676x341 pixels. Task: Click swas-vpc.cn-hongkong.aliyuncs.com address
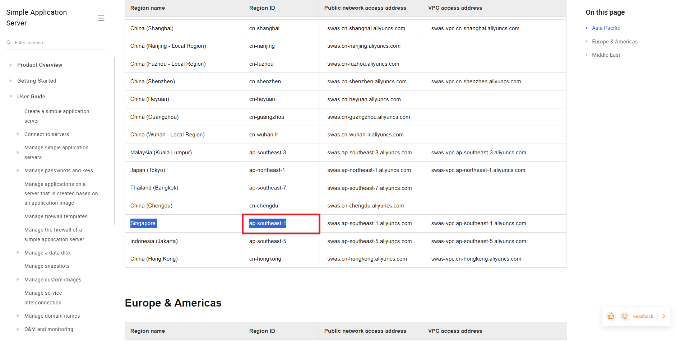(x=476, y=259)
